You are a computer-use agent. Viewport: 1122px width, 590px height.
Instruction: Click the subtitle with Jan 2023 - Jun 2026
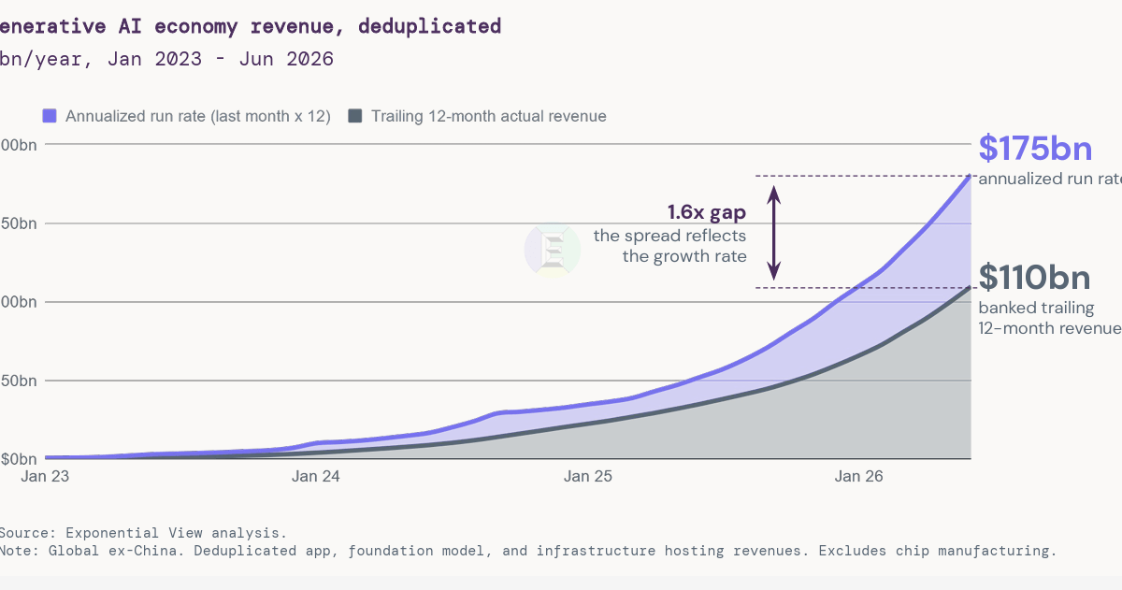[167, 59]
